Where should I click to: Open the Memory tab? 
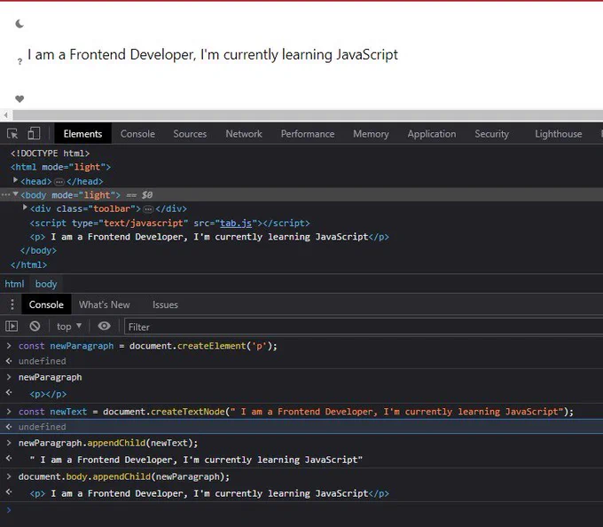[x=371, y=134]
